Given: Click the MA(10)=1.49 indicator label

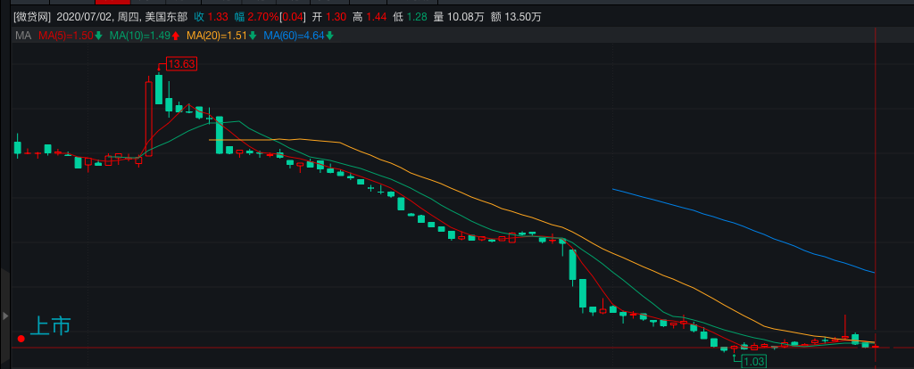Looking at the screenshot, I should click(140, 36).
